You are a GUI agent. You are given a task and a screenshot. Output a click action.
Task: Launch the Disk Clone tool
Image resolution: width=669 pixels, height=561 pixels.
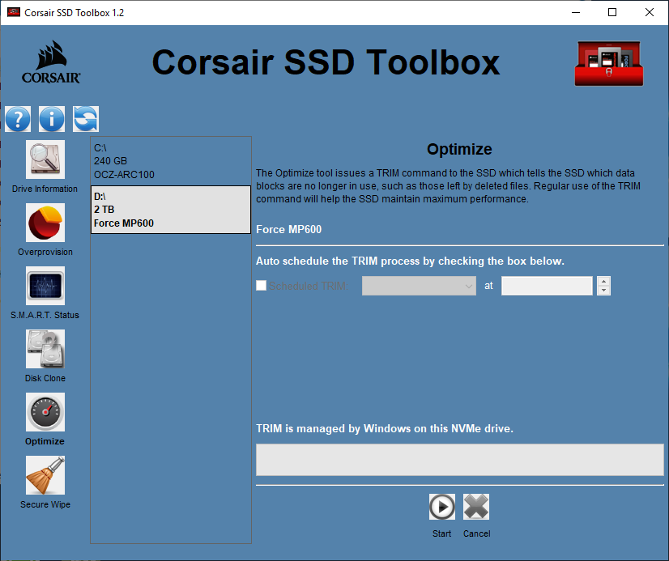(45, 350)
